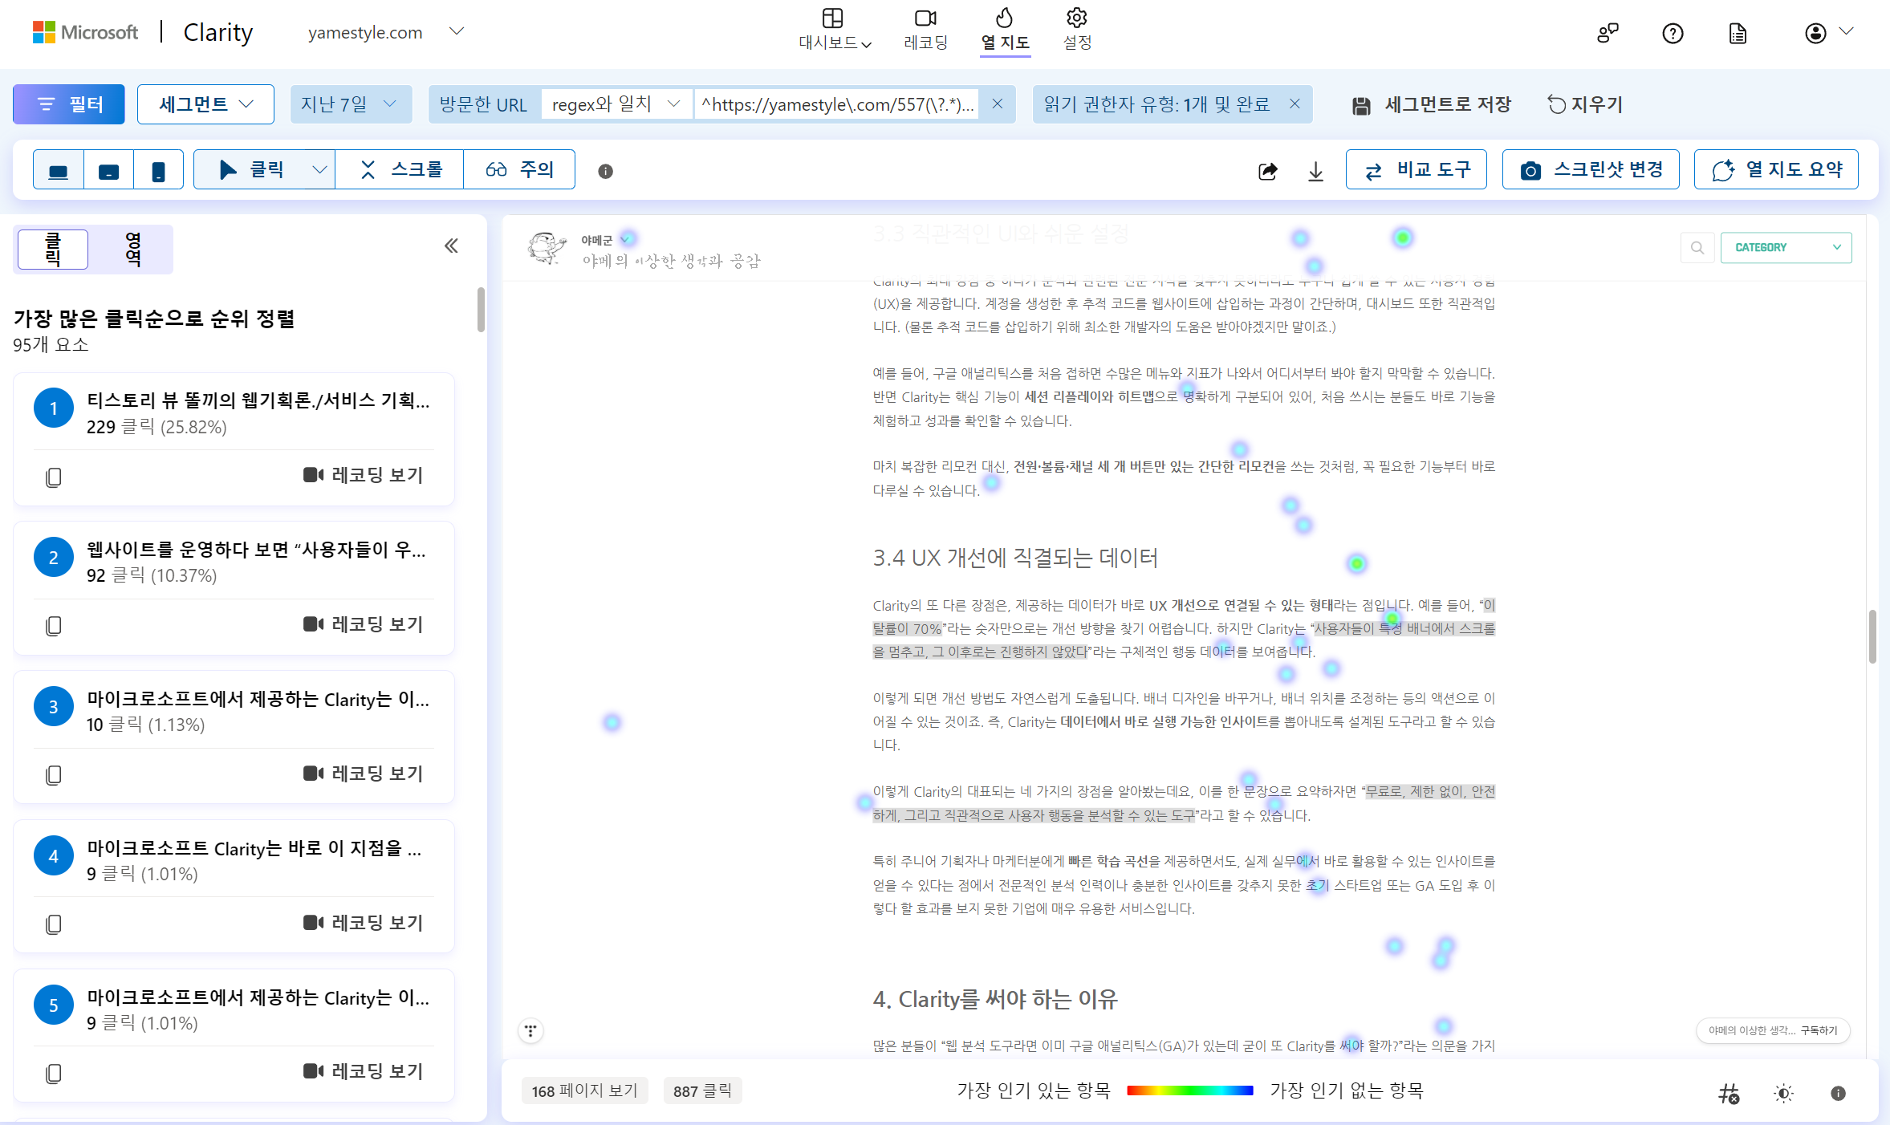Click the download heatmap icon
This screenshot has height=1125, width=1890.
[1315, 171]
